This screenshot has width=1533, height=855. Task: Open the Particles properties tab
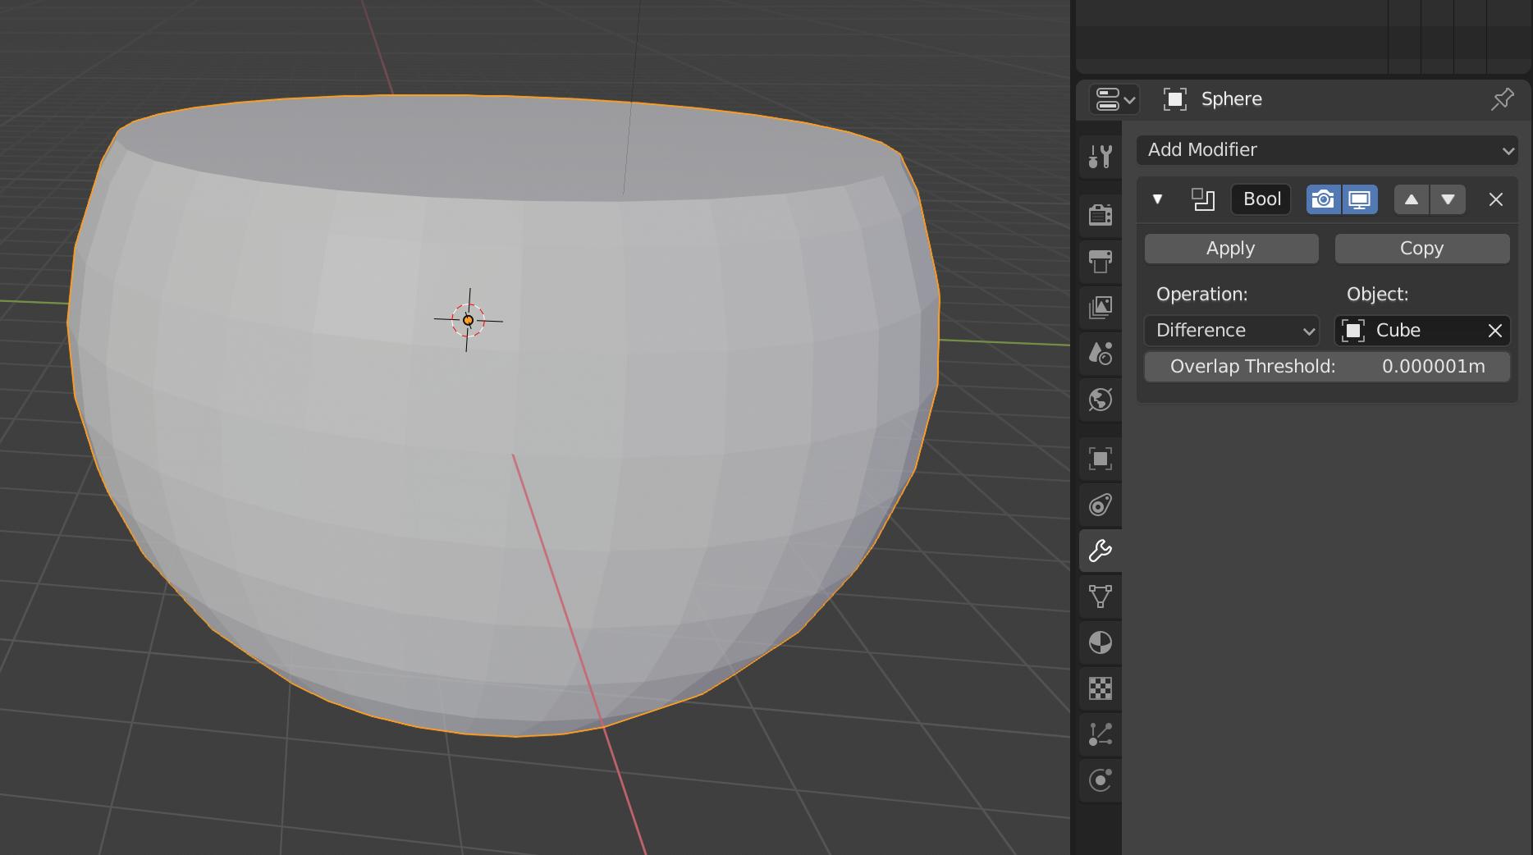[x=1101, y=734]
